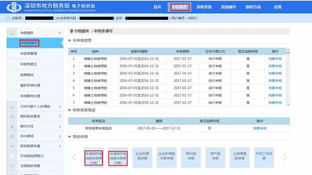Image resolution: width=312 pixels, height=175 pixels.
Task: Open the 企业所得税申报 tile
Action: [x=142, y=157]
